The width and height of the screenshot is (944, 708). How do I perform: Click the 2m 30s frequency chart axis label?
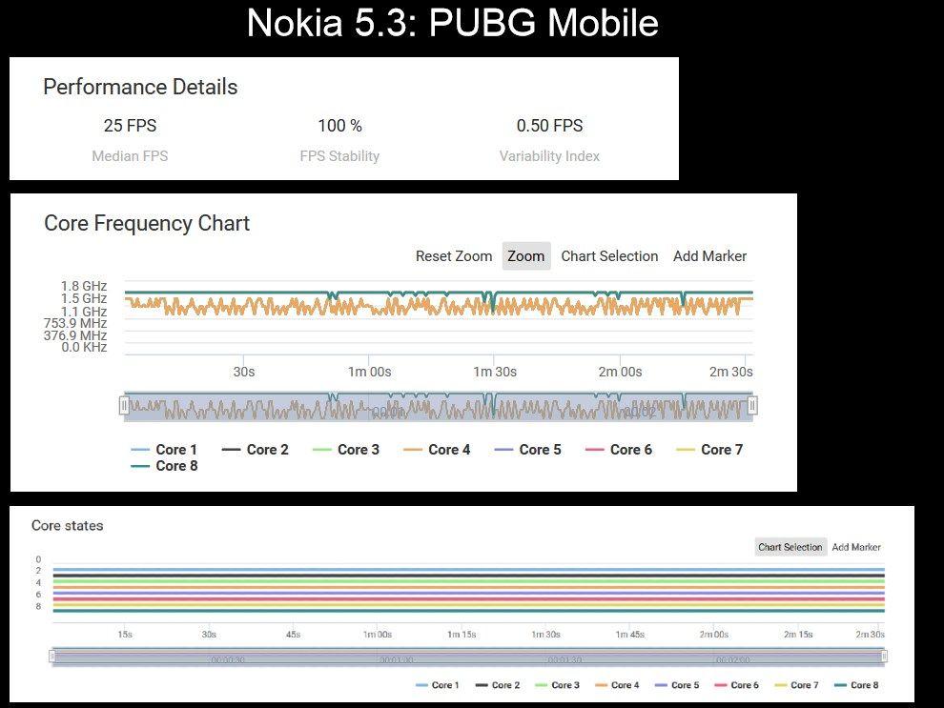(x=730, y=372)
